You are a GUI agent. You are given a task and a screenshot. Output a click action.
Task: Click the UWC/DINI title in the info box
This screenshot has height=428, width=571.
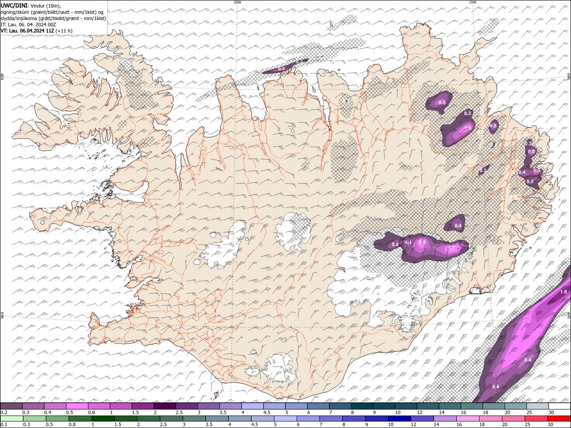click(14, 5)
